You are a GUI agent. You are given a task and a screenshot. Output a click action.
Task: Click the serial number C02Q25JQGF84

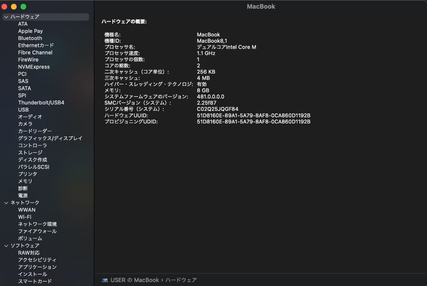tap(217, 109)
